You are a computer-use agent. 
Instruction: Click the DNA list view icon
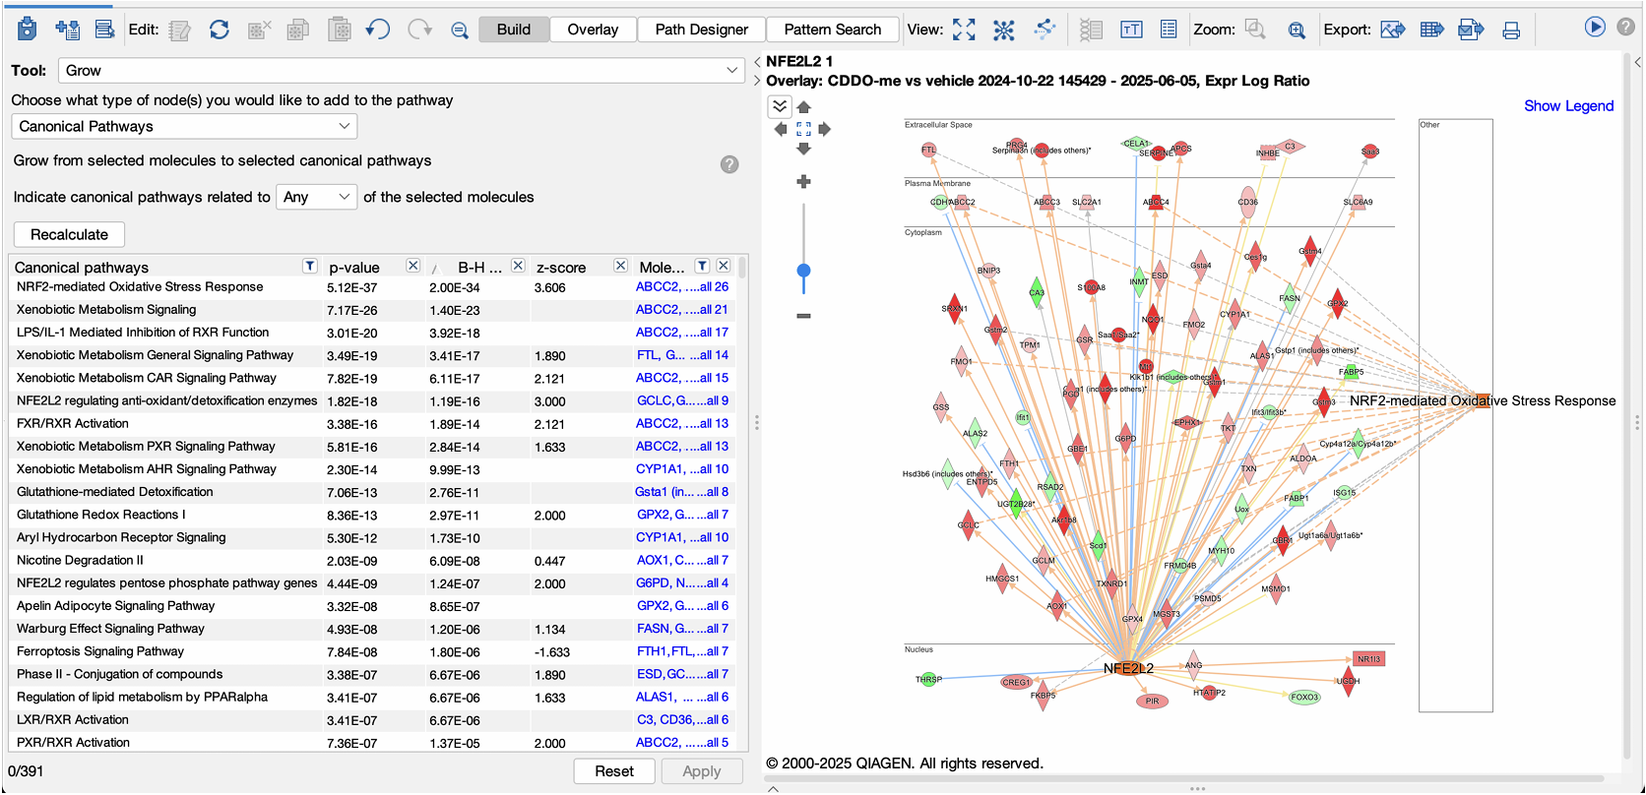point(1091,30)
